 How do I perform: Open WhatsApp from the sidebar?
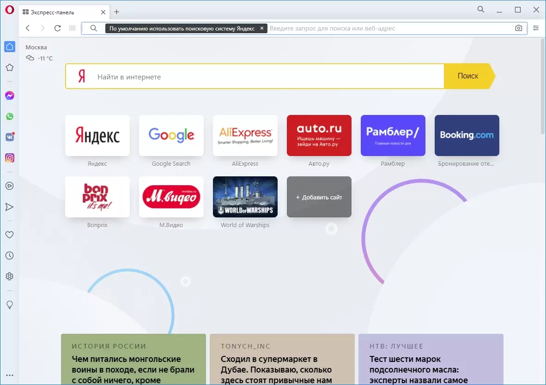[9, 116]
